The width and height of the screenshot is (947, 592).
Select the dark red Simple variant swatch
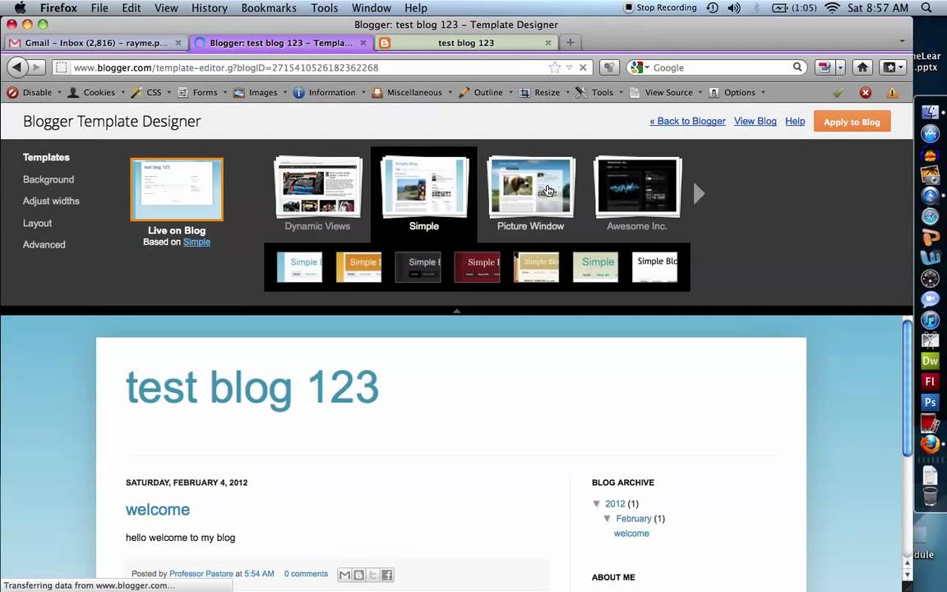[x=477, y=267]
